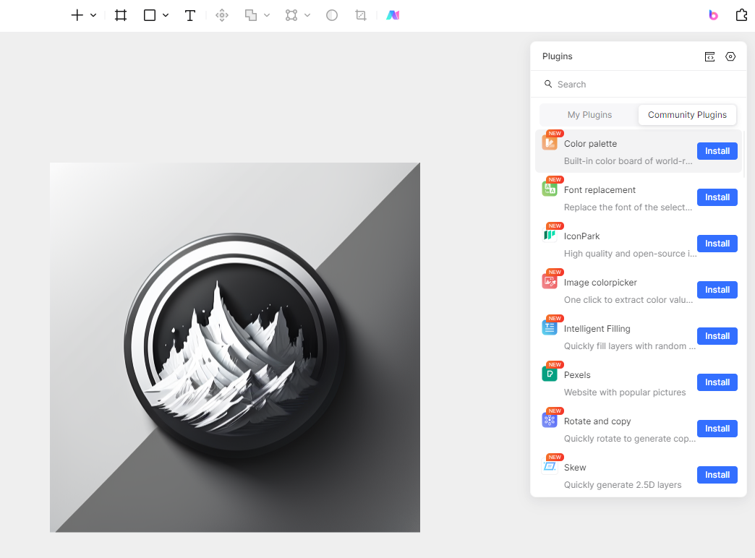Click the crop tool icon
Screen dimensions: 755x558
pyautogui.click(x=361, y=15)
